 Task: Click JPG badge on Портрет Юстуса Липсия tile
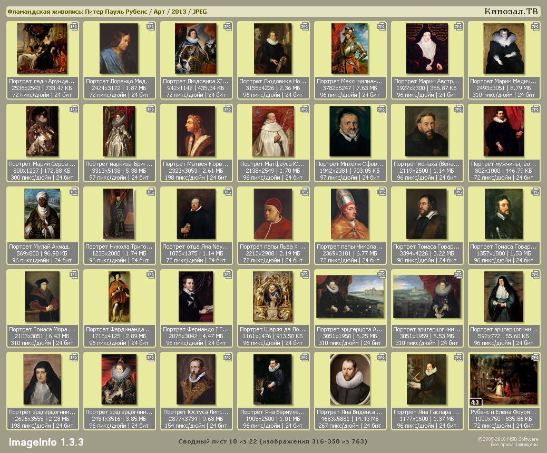[227, 357]
